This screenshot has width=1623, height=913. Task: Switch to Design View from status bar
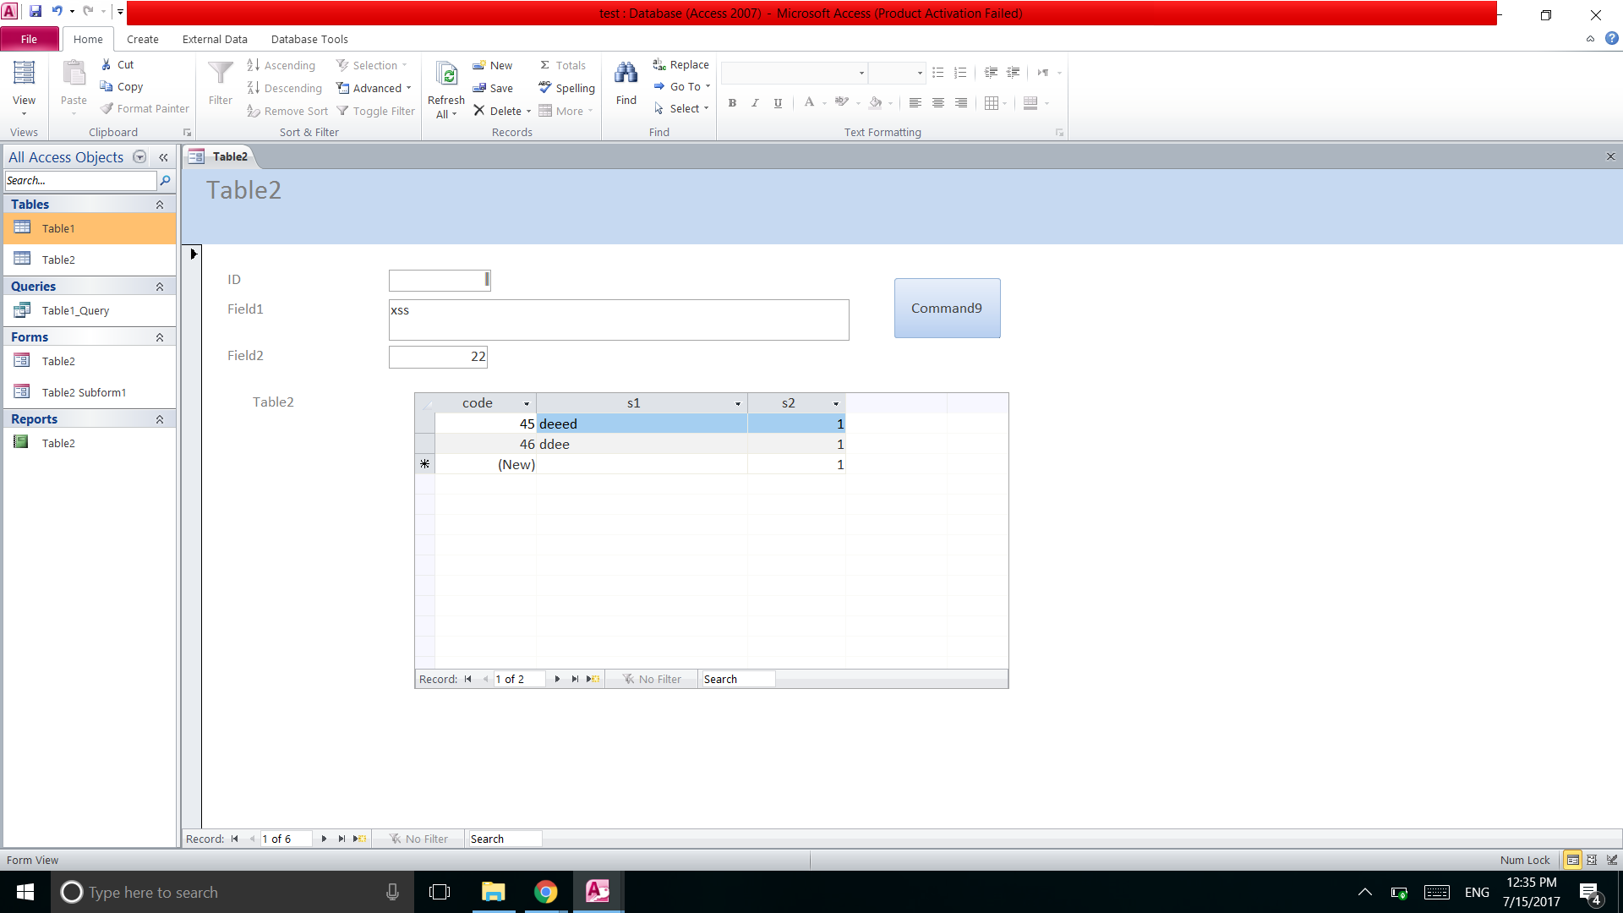tap(1612, 860)
